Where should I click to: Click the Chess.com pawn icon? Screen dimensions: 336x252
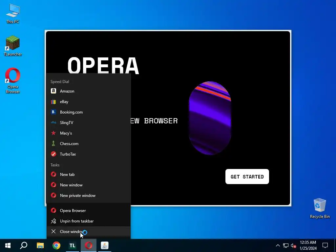[53, 143]
